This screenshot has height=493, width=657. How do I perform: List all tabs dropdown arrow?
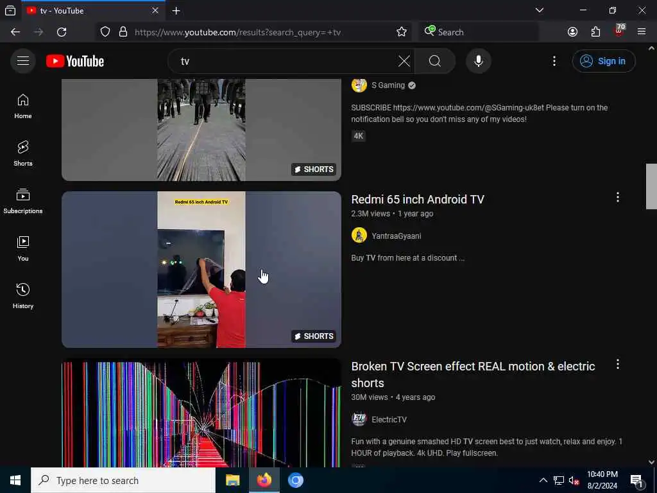coord(540,10)
